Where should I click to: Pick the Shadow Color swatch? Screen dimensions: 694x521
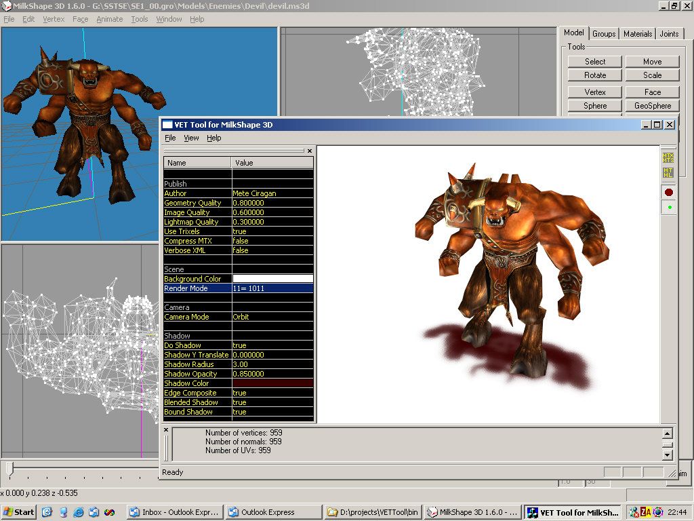coord(272,383)
